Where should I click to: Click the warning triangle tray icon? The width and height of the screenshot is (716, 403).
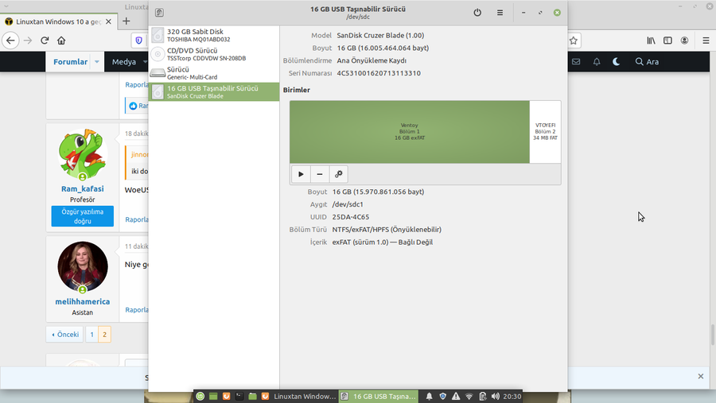click(x=456, y=396)
